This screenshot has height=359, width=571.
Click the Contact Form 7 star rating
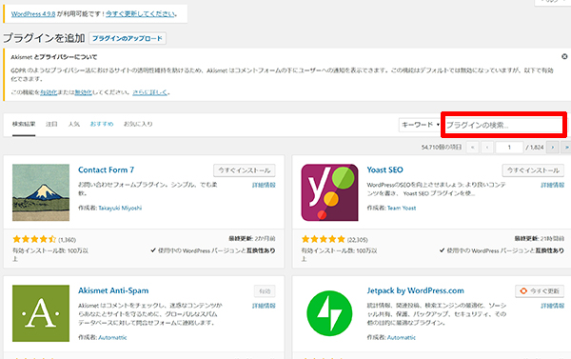click(x=34, y=239)
